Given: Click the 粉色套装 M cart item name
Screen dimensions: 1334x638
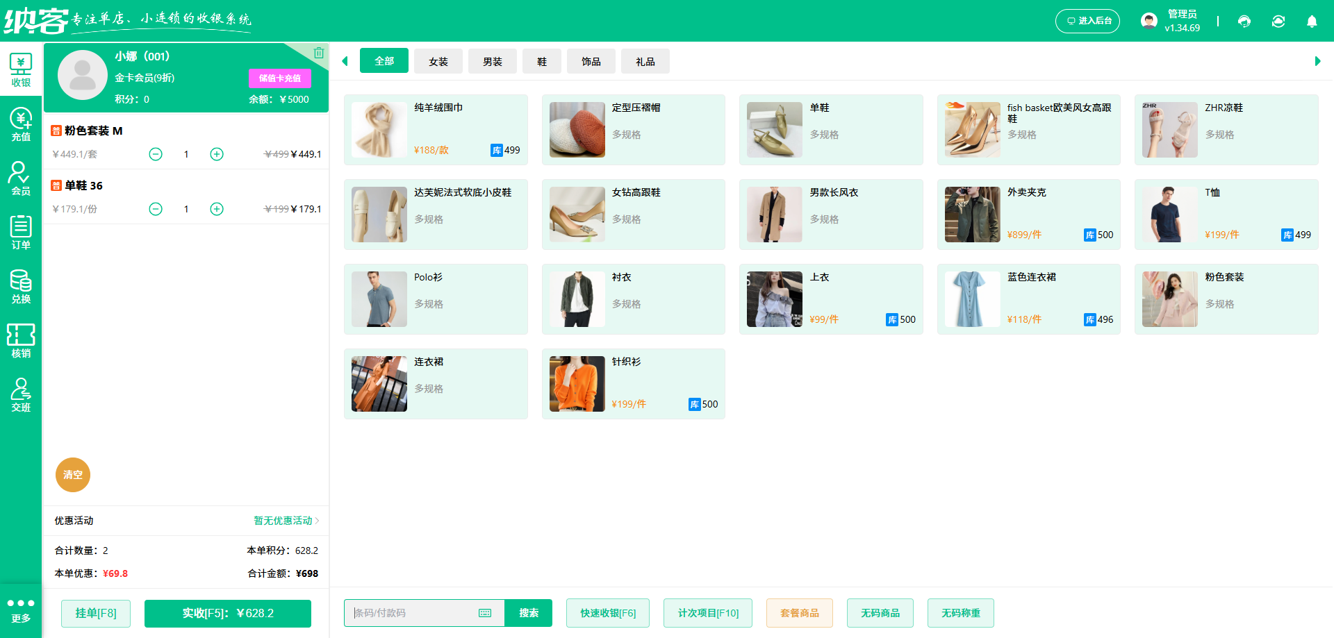Looking at the screenshot, I should [94, 131].
